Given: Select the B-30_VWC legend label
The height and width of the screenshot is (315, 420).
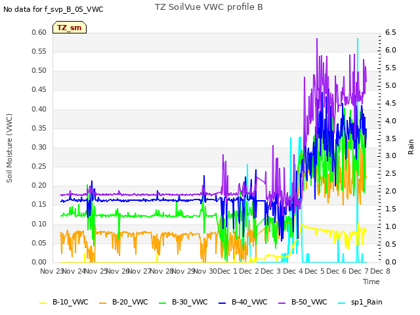Looking at the screenshot, I should coord(190,302).
